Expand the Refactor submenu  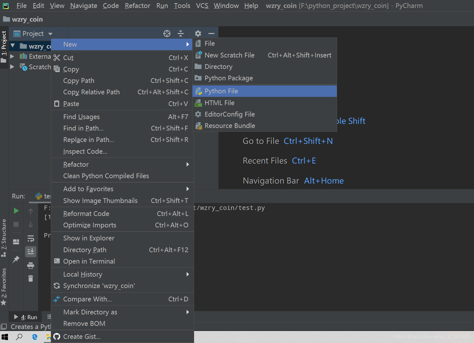click(188, 164)
